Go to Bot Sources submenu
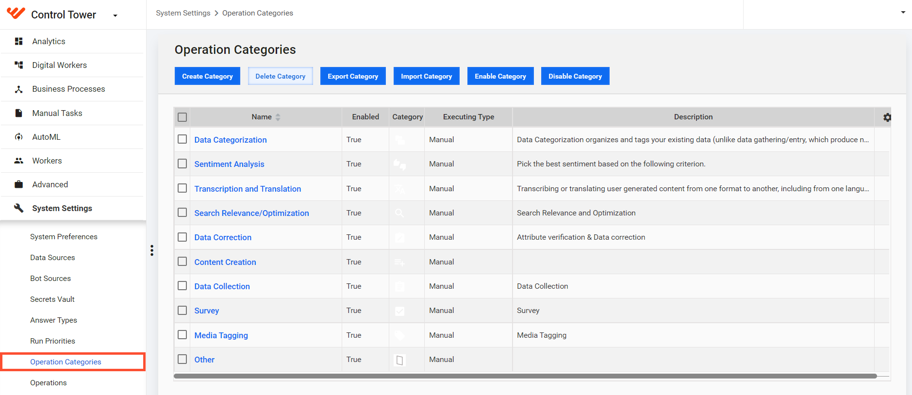The width and height of the screenshot is (912, 395). [50, 279]
